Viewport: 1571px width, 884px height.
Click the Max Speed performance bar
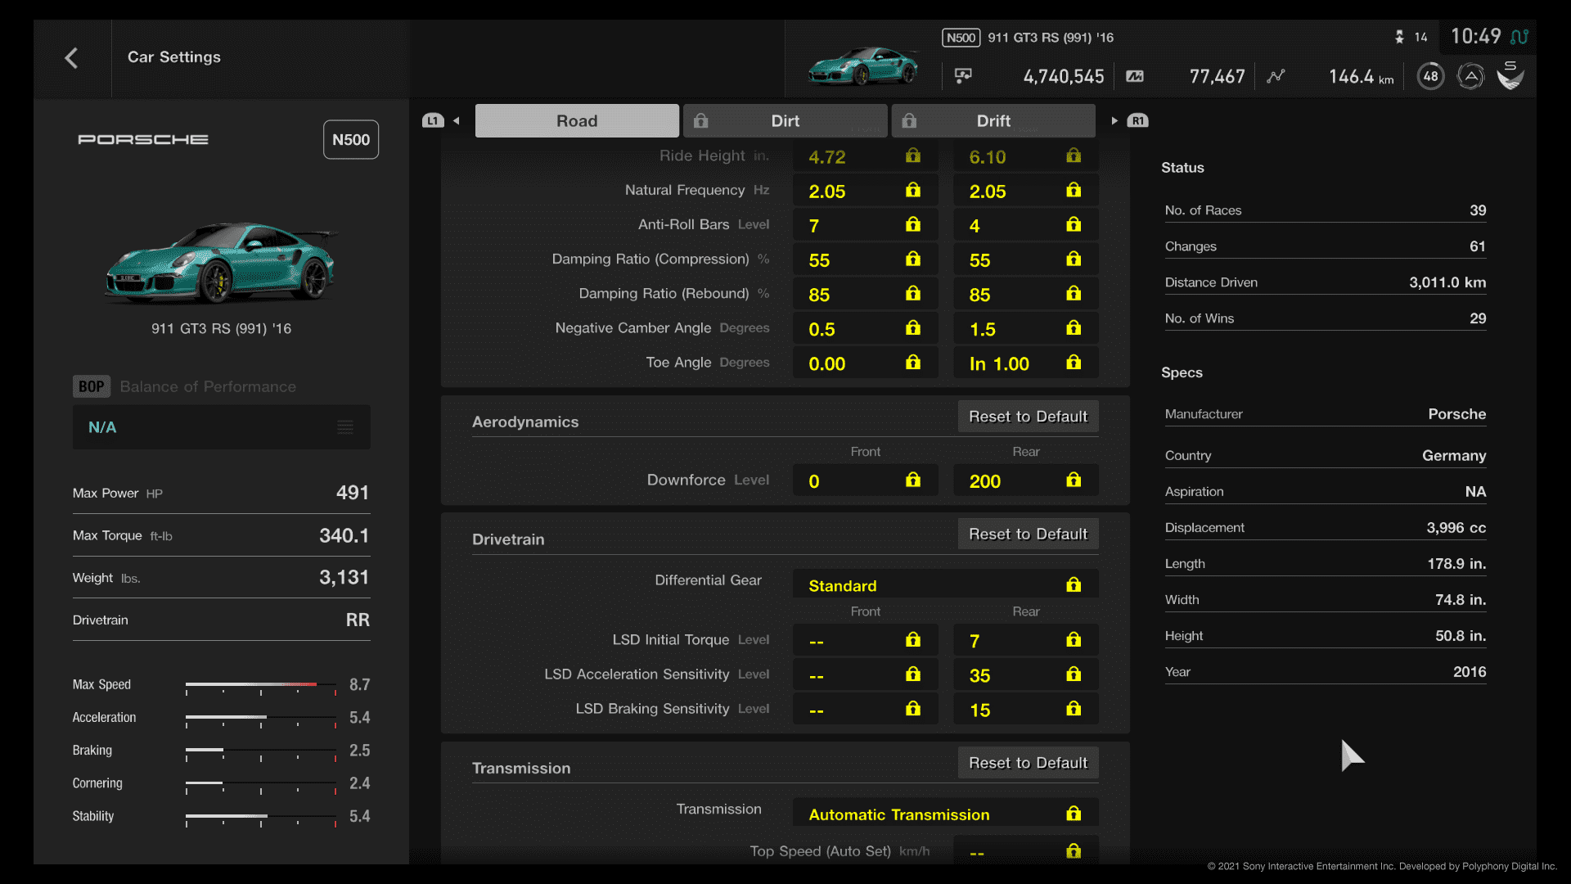[261, 685]
